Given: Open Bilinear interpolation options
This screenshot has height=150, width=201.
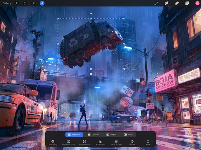Looking at the screenshot, I should tap(132, 143).
